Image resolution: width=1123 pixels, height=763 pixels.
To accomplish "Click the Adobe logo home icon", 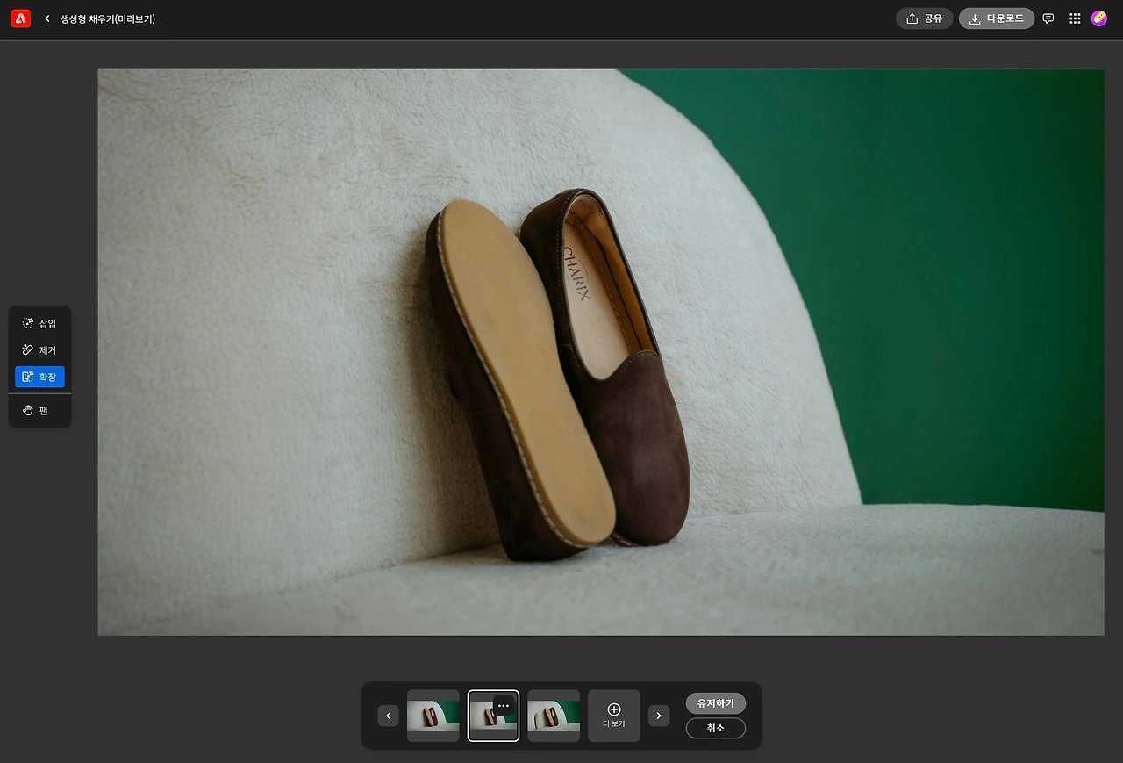I will click(x=21, y=18).
